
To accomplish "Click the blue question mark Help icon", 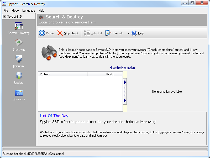I will (134, 33).
